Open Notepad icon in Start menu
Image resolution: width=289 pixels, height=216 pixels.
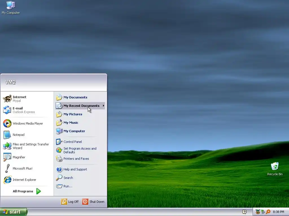coord(7,135)
